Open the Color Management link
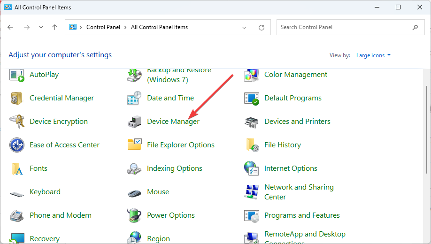 (x=296, y=75)
